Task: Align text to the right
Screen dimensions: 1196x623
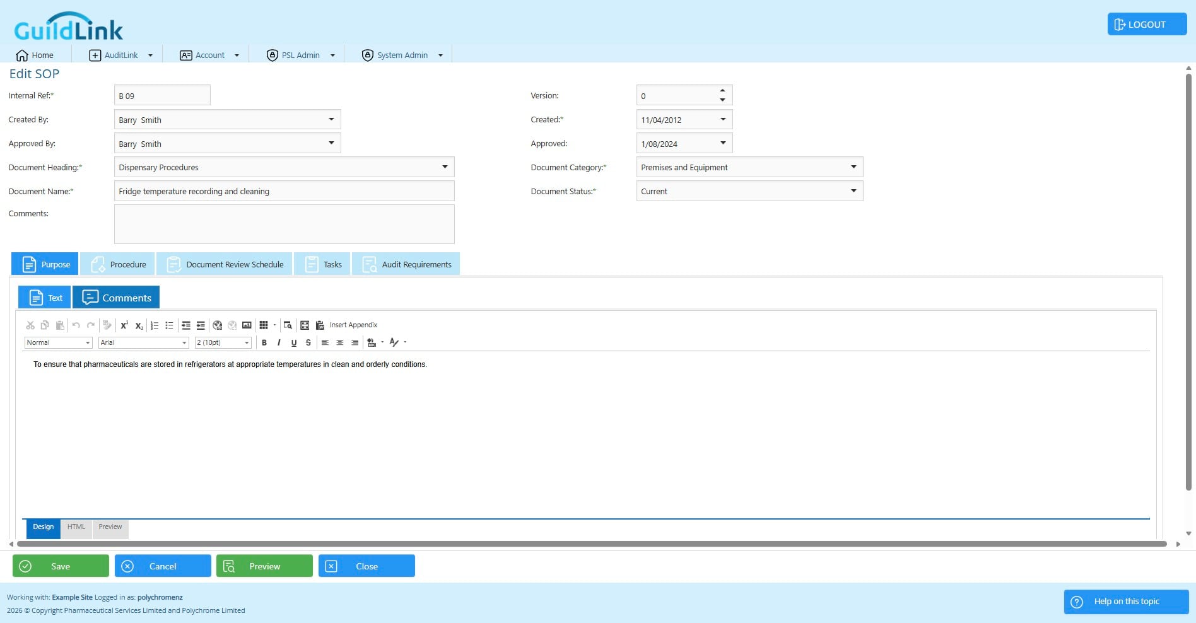Action: tap(355, 342)
